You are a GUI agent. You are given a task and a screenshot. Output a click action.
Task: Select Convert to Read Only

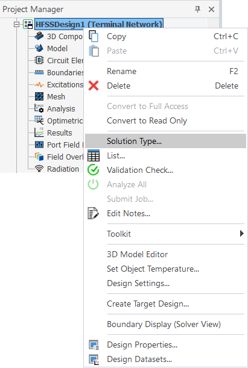[165, 120]
